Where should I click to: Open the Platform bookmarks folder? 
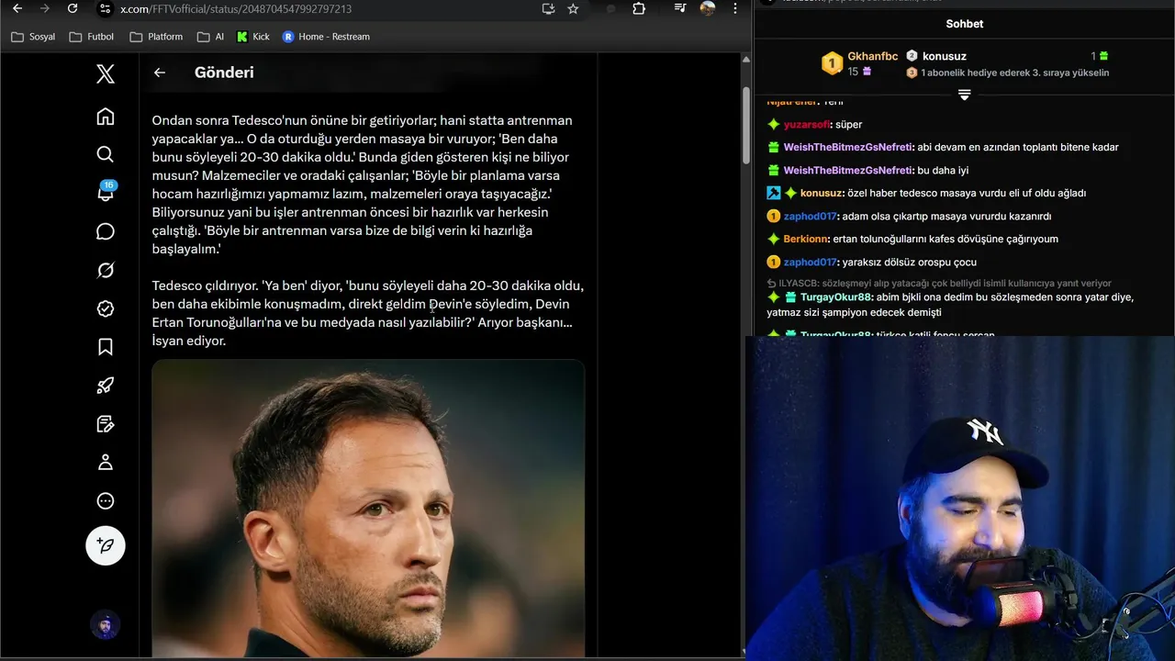(x=156, y=37)
